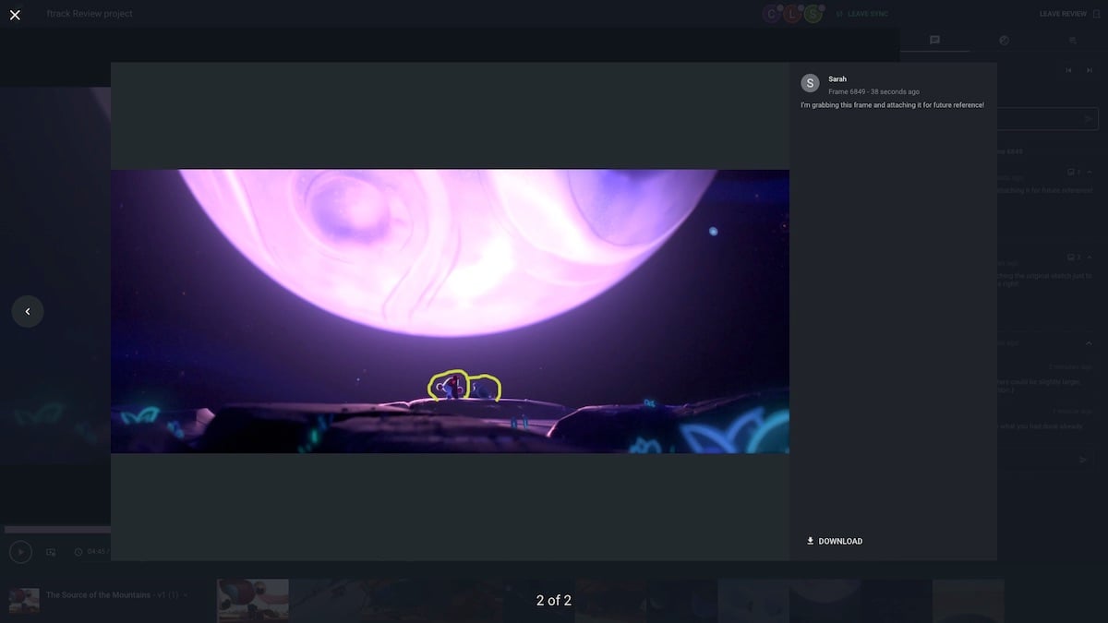Click participant avatar S in the header

[813, 14]
